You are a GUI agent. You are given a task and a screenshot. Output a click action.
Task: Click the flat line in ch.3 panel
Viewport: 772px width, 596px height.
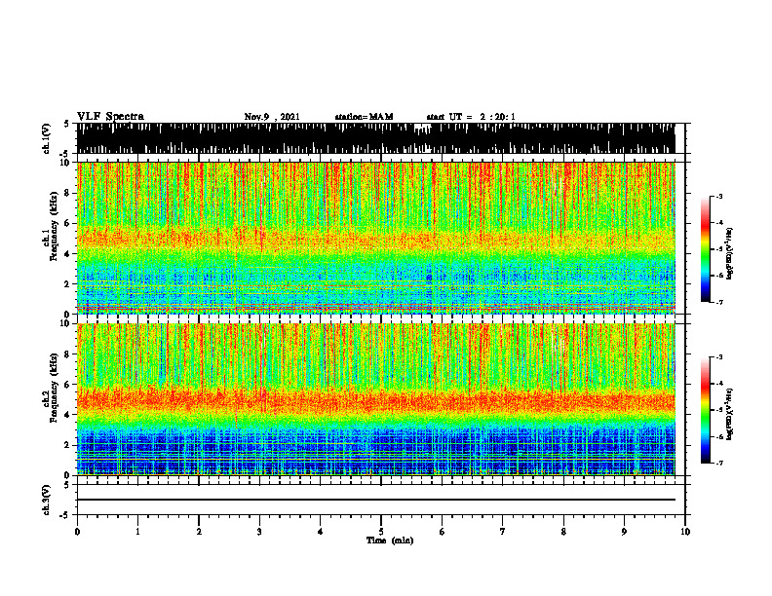tap(375, 500)
